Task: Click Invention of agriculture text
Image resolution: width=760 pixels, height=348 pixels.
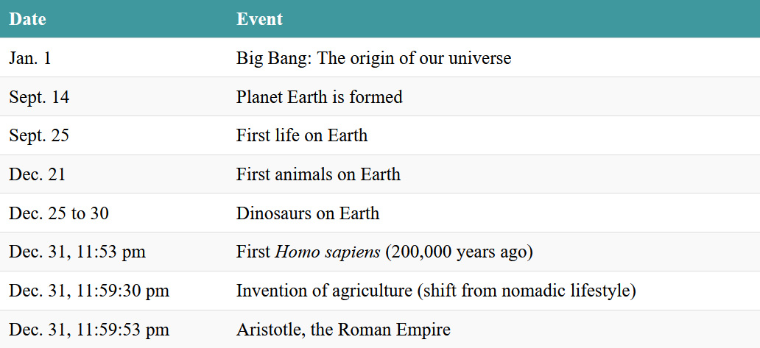Action: (324, 291)
